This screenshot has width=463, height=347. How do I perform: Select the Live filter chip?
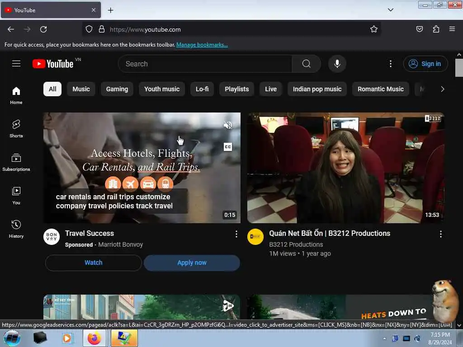tap(271, 89)
